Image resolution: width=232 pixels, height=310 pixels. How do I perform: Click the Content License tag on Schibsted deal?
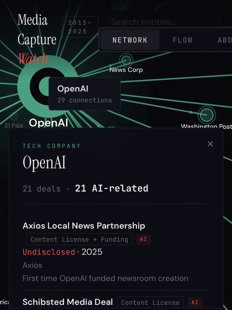[150, 303]
